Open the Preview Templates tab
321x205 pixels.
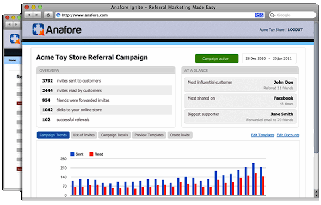point(149,135)
